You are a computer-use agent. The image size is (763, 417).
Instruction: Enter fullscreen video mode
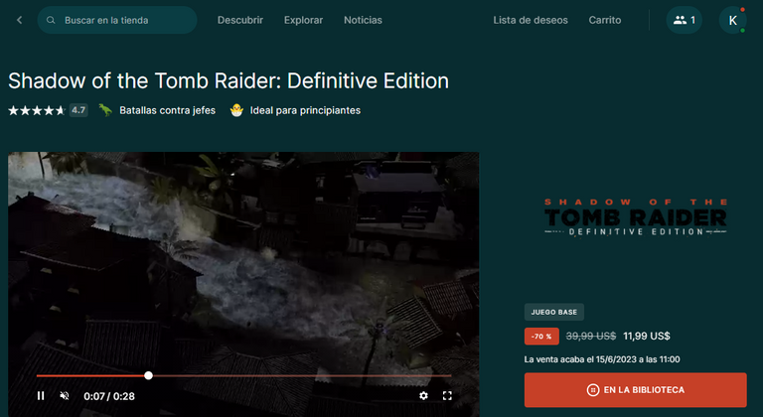click(447, 396)
